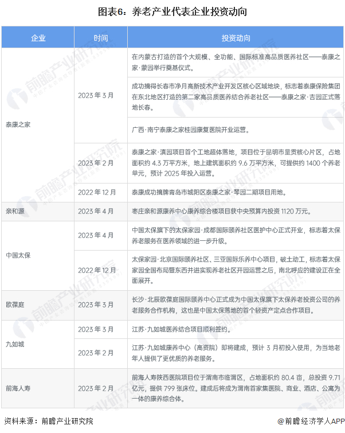The height and width of the screenshot is (433, 345).
Task: Click 2023年2月 date in 九如城 row
Action: tap(101, 353)
